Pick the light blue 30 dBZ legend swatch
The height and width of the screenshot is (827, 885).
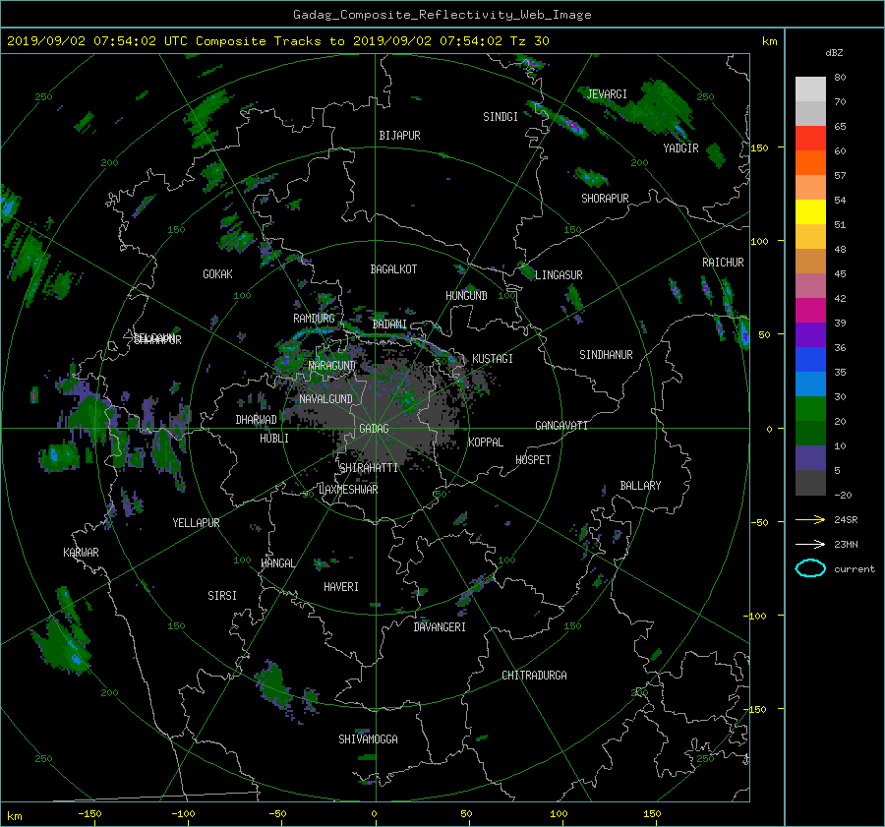(810, 384)
